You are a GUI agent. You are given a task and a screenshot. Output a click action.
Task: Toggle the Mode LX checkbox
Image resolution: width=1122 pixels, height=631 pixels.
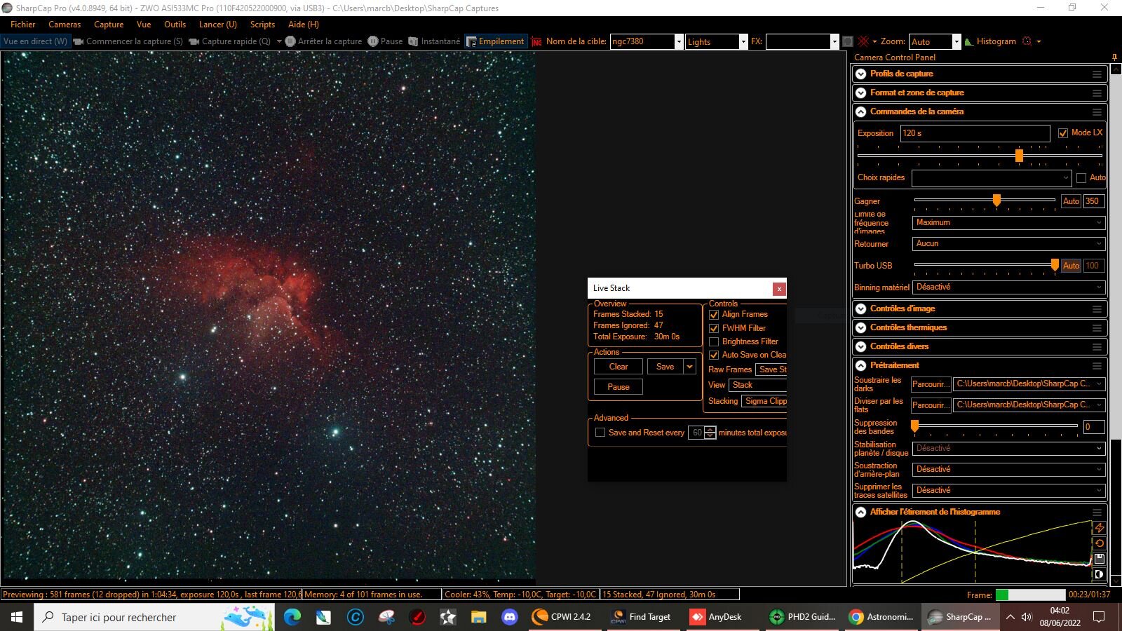tap(1063, 133)
